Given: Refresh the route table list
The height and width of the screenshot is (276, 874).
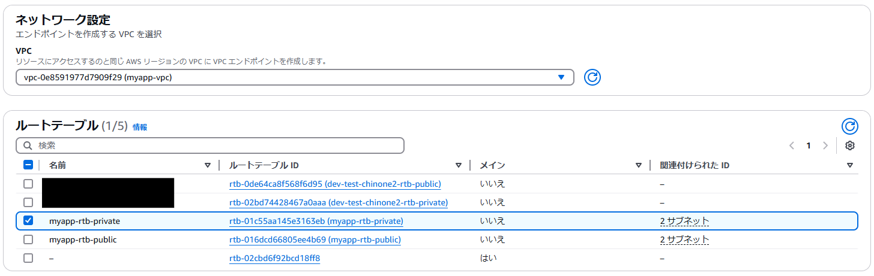Looking at the screenshot, I should tap(849, 126).
